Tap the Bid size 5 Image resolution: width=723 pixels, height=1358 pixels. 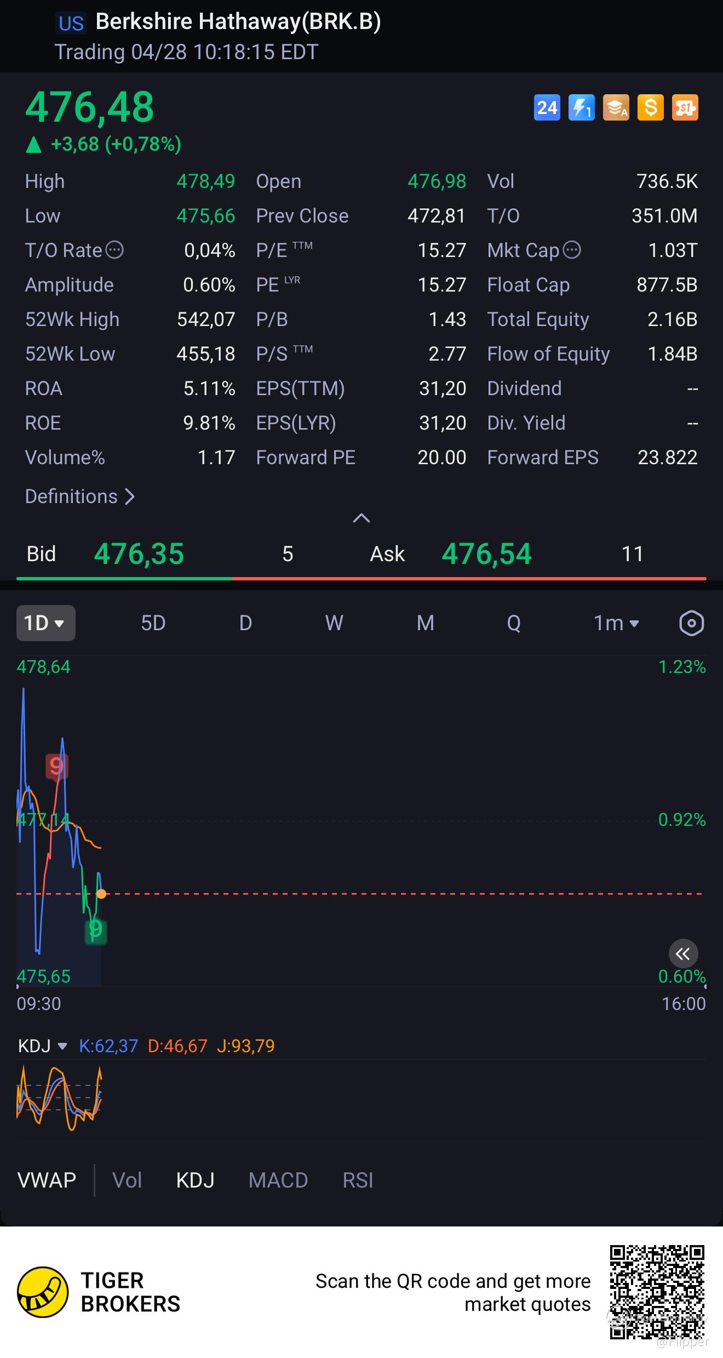click(x=288, y=554)
